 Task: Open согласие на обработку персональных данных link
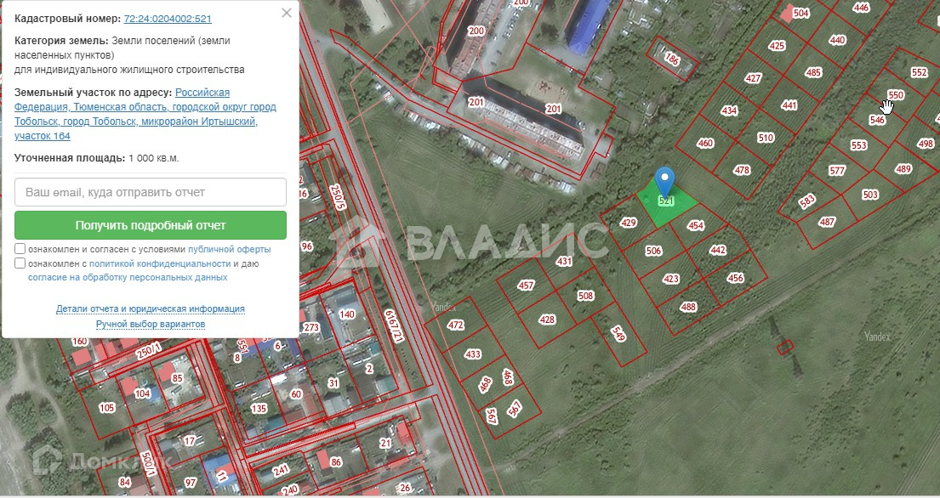(128, 277)
